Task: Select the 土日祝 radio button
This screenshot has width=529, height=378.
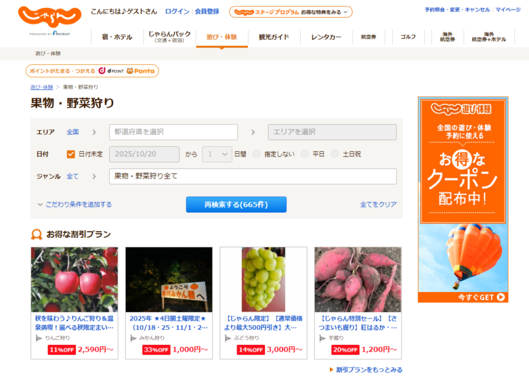Action: pos(335,154)
